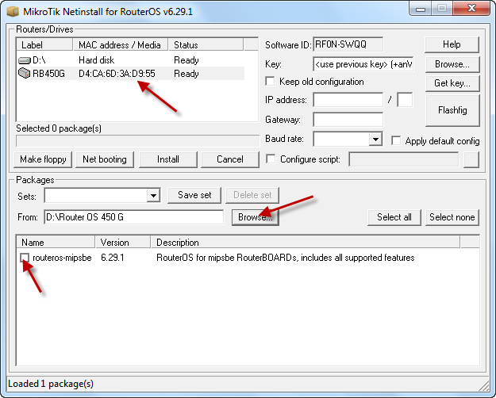Browse for packages folder next to From

[x=256, y=217]
